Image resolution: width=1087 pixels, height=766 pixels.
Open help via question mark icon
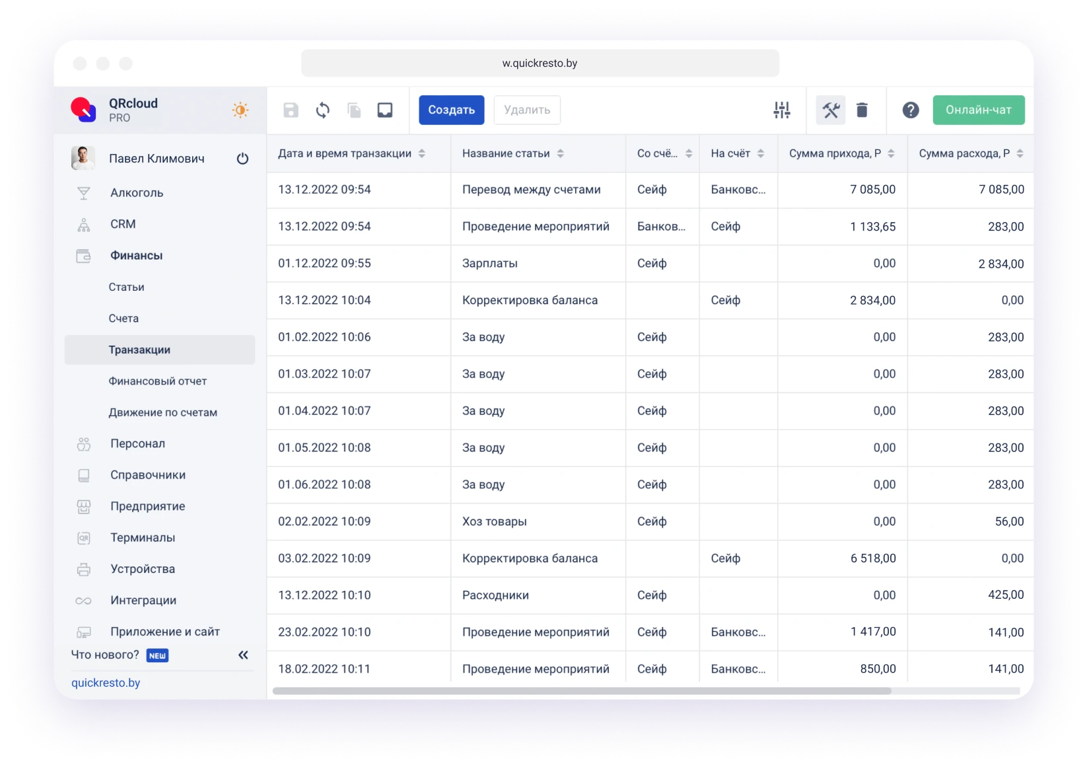pyautogui.click(x=911, y=110)
